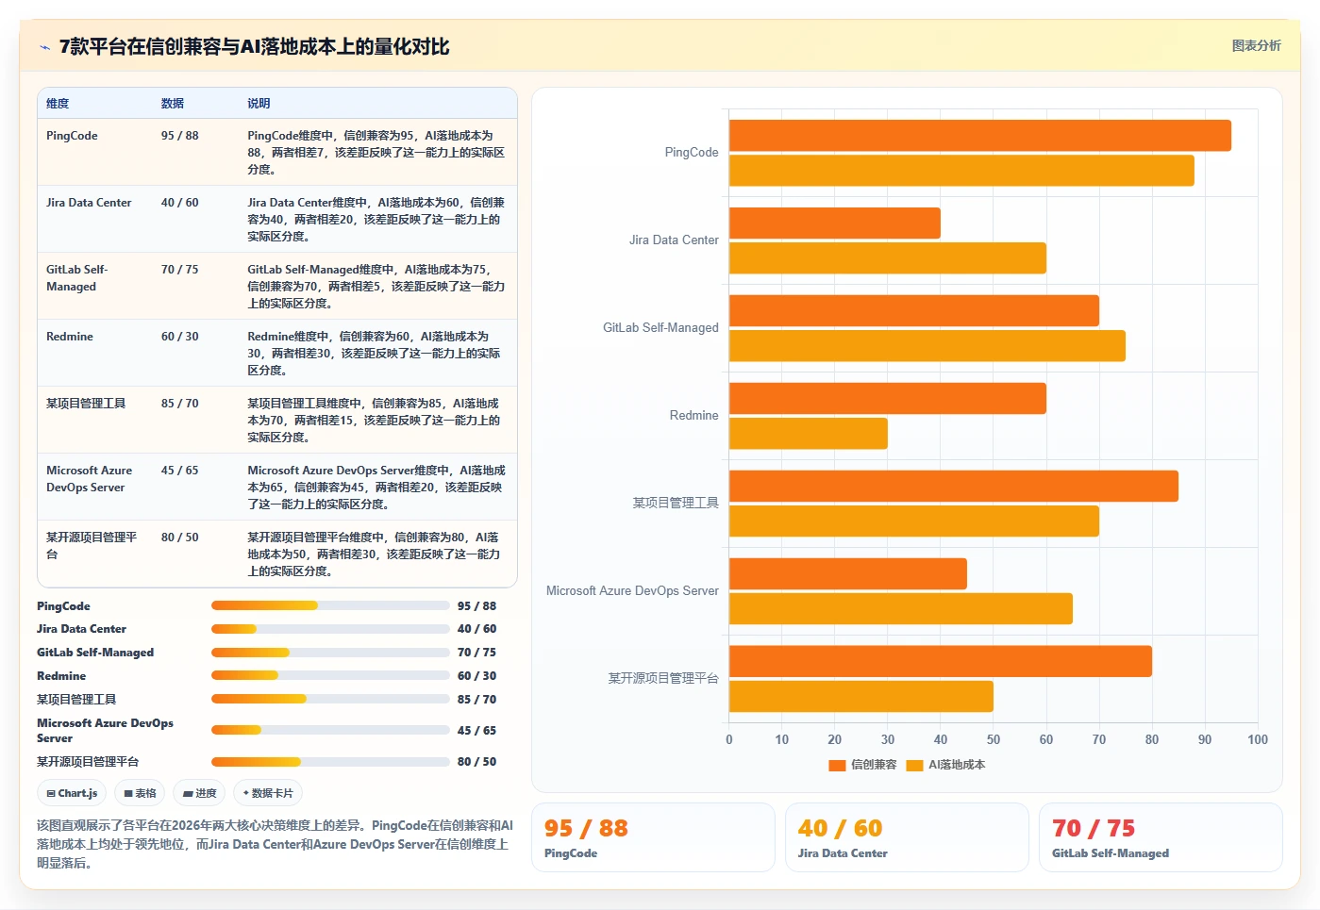Click Redmine's AI落地成本 chart bar
This screenshot has height=910, width=1320.
click(x=809, y=434)
